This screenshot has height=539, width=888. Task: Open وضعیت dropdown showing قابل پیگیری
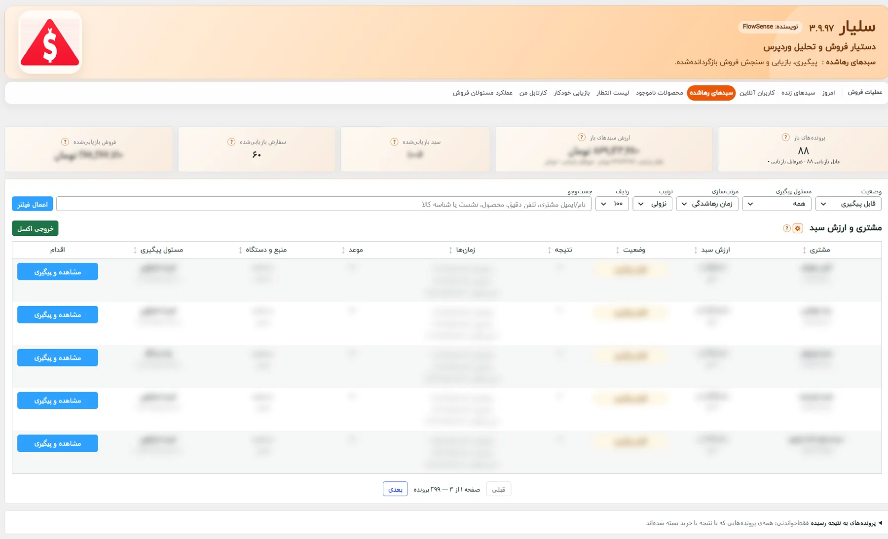coord(848,204)
